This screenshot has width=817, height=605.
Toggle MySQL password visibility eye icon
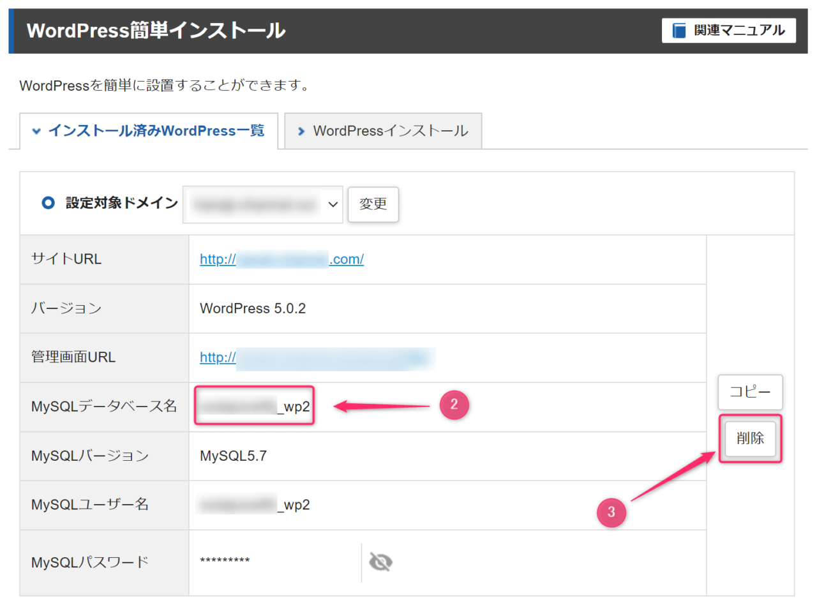tap(381, 562)
